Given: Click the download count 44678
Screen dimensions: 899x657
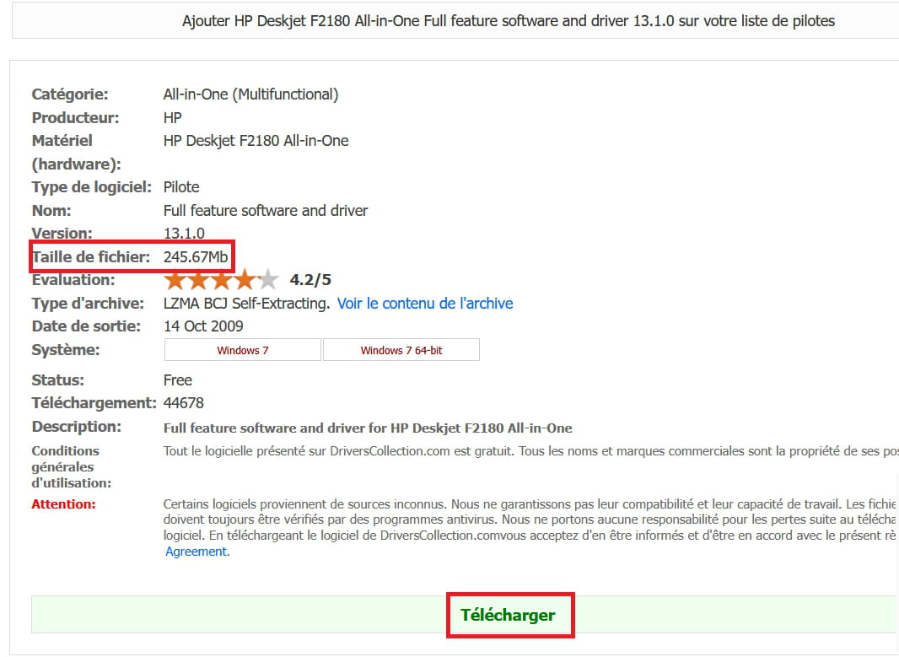Looking at the screenshot, I should tap(184, 403).
